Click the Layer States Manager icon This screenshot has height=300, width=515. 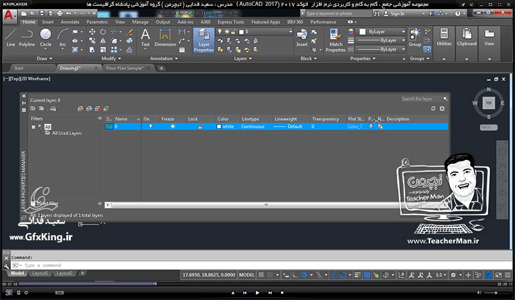(x=53, y=109)
